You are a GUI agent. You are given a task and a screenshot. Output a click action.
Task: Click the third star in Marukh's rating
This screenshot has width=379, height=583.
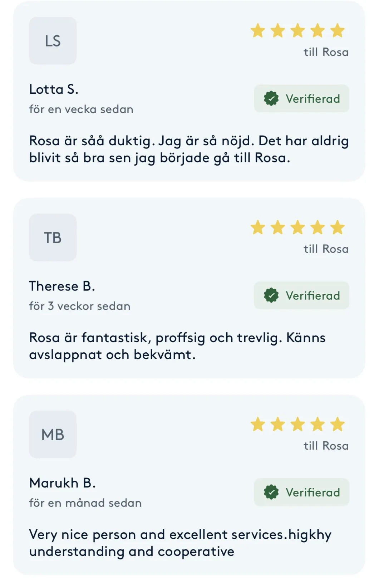297,425
